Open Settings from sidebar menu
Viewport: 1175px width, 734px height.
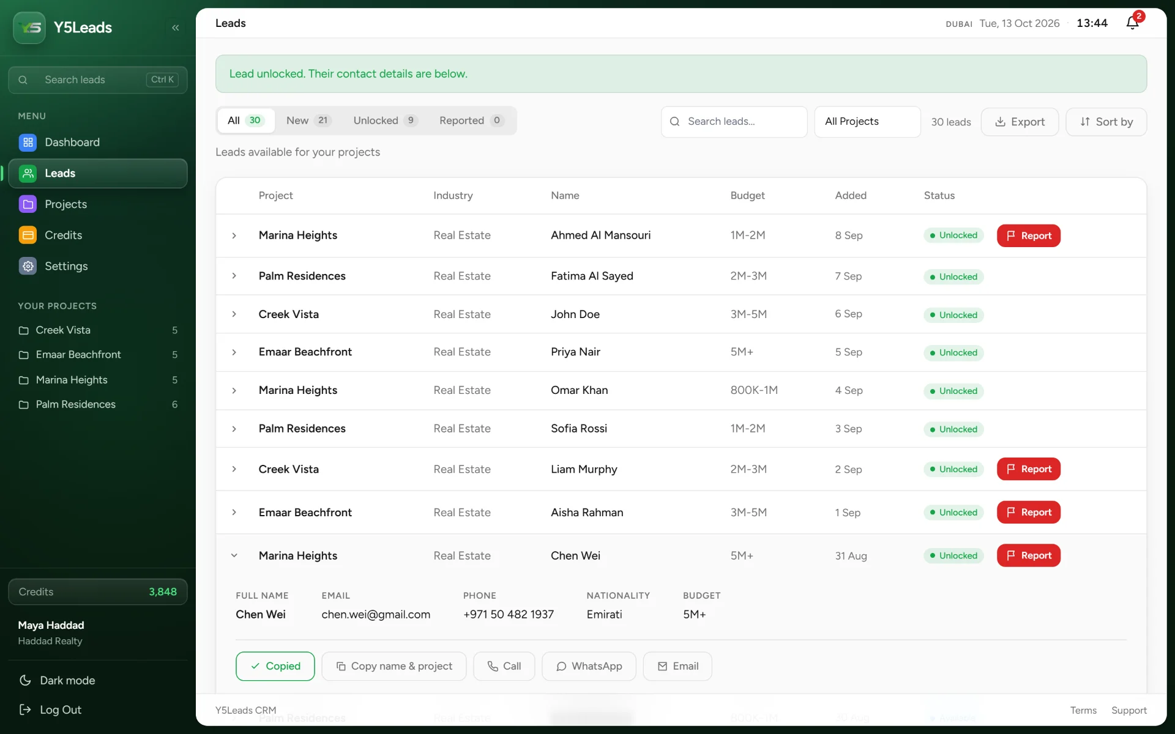click(x=98, y=266)
